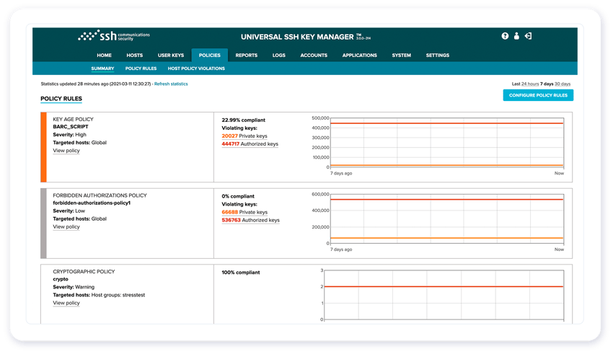This screenshot has width=613, height=354.
Task: View policy for the crypto rule
Action: (x=66, y=303)
